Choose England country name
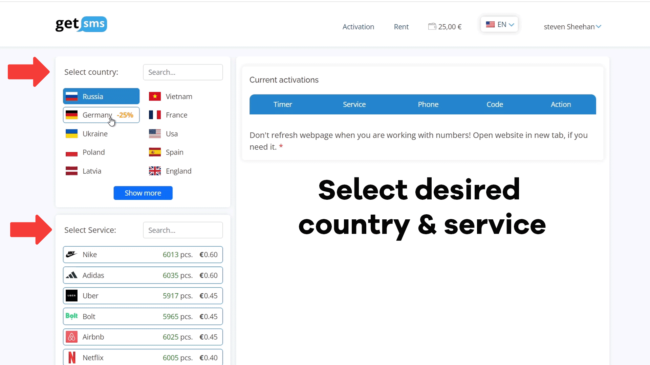Screen dimensions: 650x365 click(178, 171)
